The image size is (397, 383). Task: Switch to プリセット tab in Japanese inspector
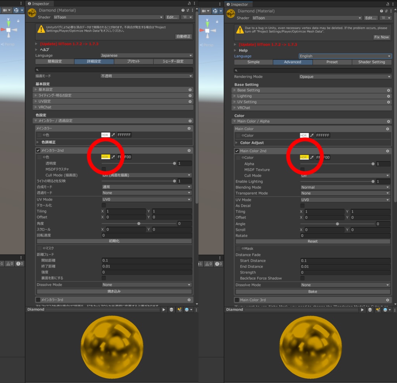click(x=133, y=61)
